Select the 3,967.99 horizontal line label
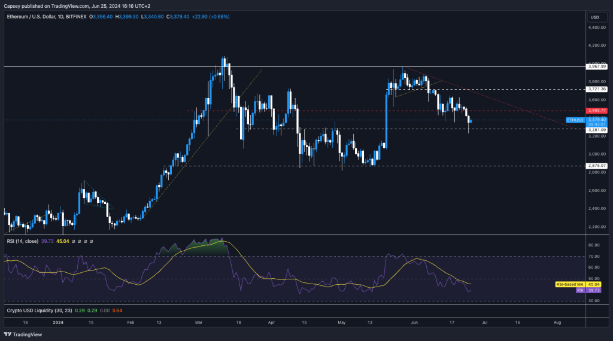This screenshot has width=613, height=341. click(x=596, y=65)
